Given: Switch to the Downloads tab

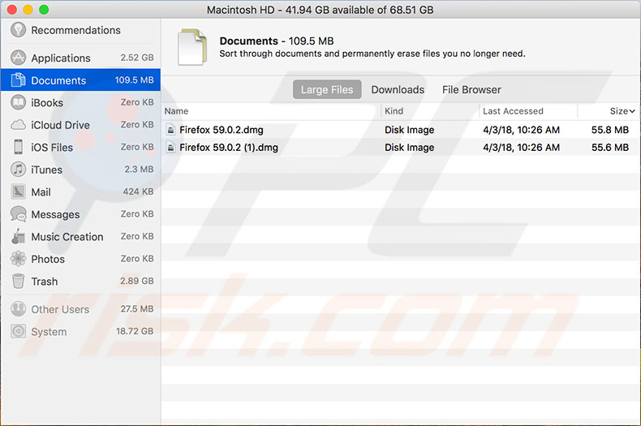Looking at the screenshot, I should [x=398, y=89].
